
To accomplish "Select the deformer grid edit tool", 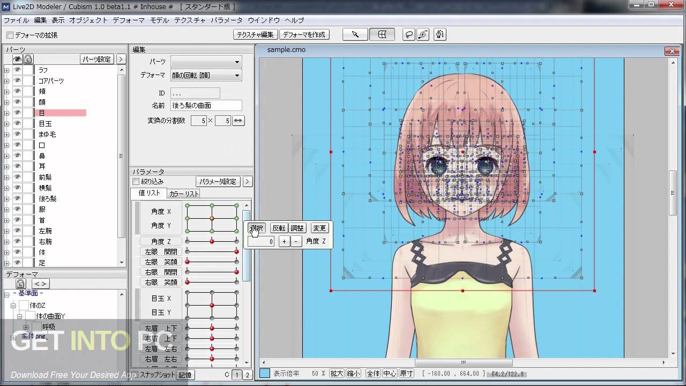I will pos(382,34).
